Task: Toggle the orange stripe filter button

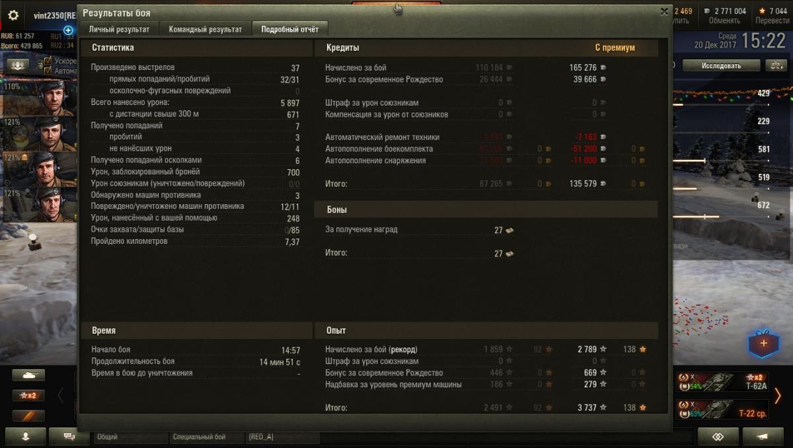Action: click(x=28, y=416)
